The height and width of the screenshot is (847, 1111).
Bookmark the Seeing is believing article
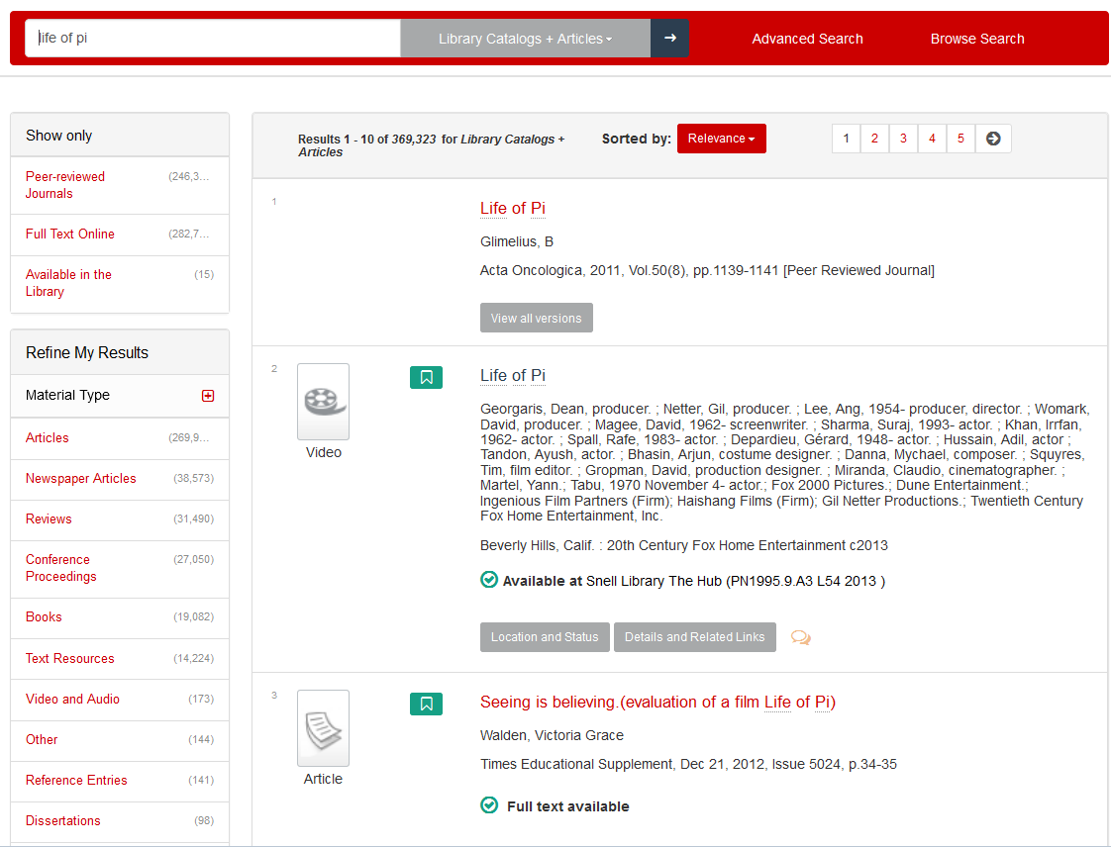(426, 704)
